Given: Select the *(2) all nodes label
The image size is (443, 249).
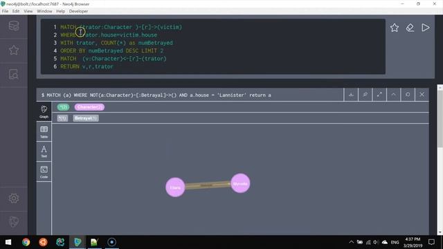Looking at the screenshot, I should point(63,107).
